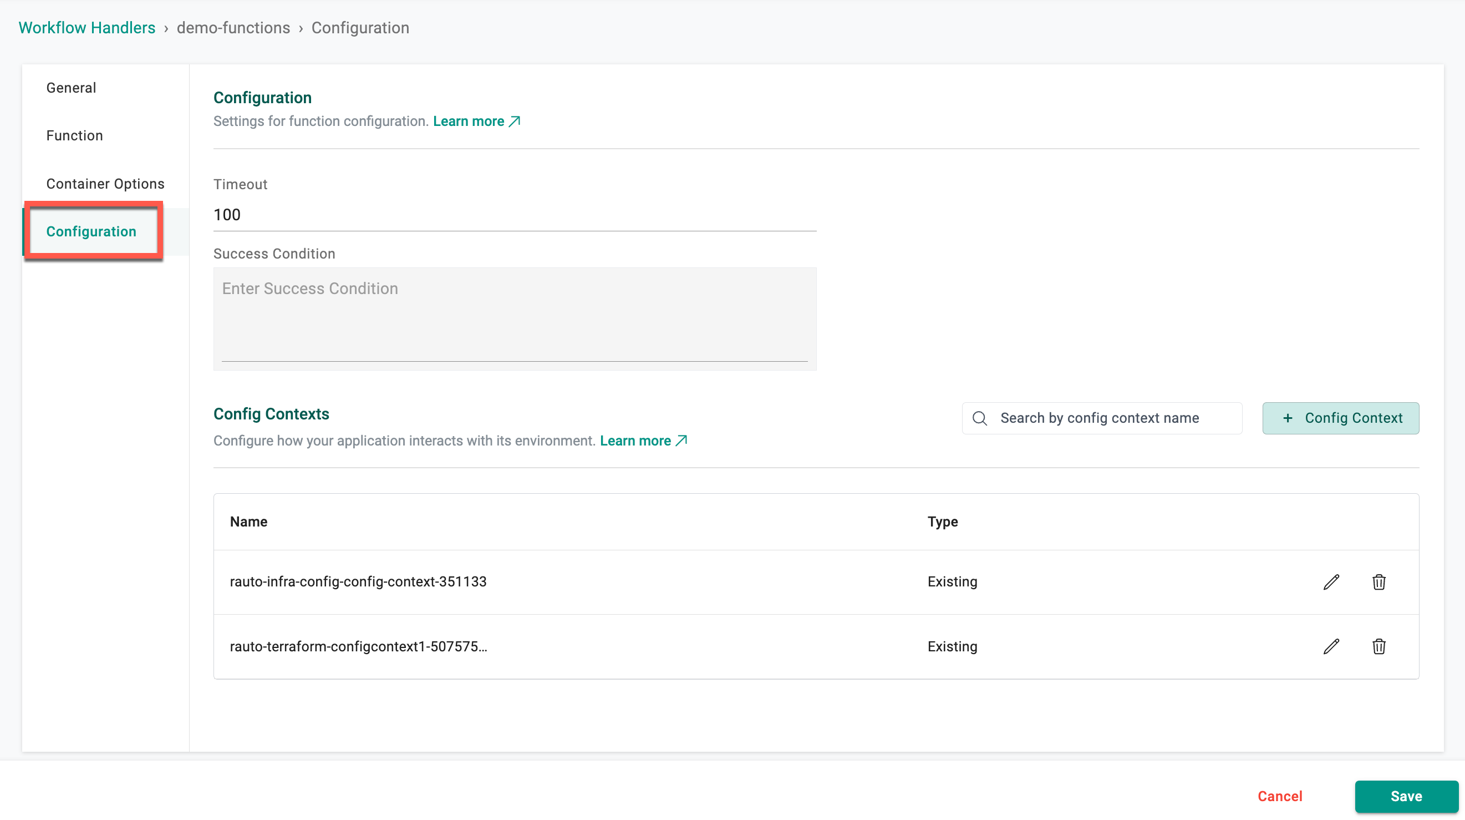The height and width of the screenshot is (820, 1465).
Task: Click demo-functions breadcrumb
Action: [x=233, y=28]
